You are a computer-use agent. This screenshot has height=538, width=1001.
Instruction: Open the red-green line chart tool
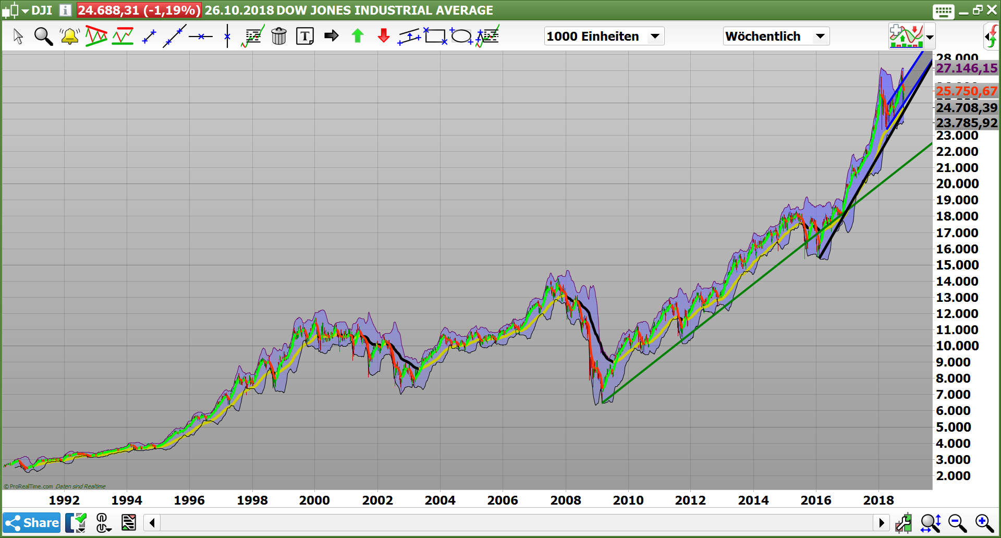pos(123,36)
